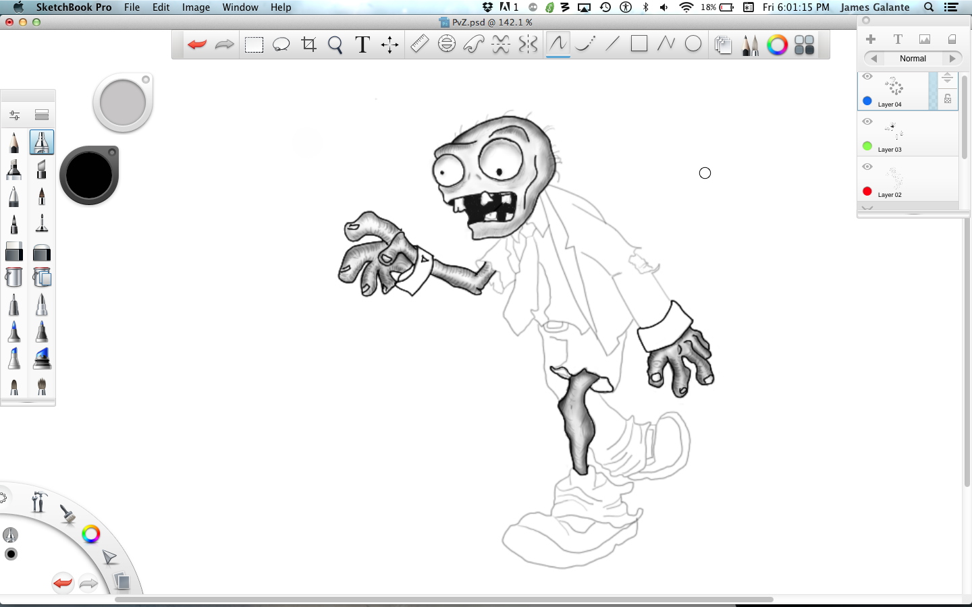Open the Edit menu
972x607 pixels.
(161, 7)
